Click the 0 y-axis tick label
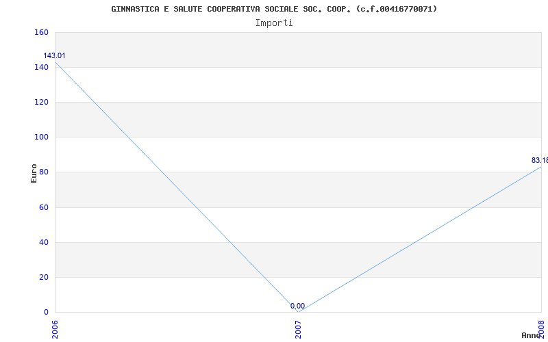Image resolution: width=548 pixels, height=342 pixels. [46, 312]
